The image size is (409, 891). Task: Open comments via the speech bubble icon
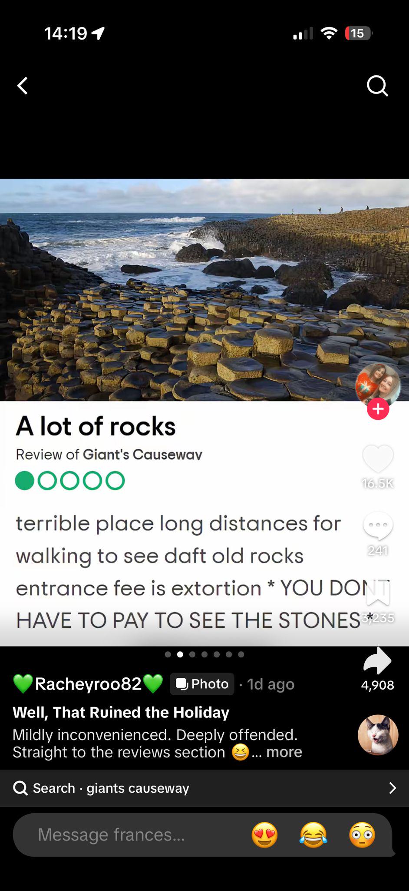[x=378, y=526]
